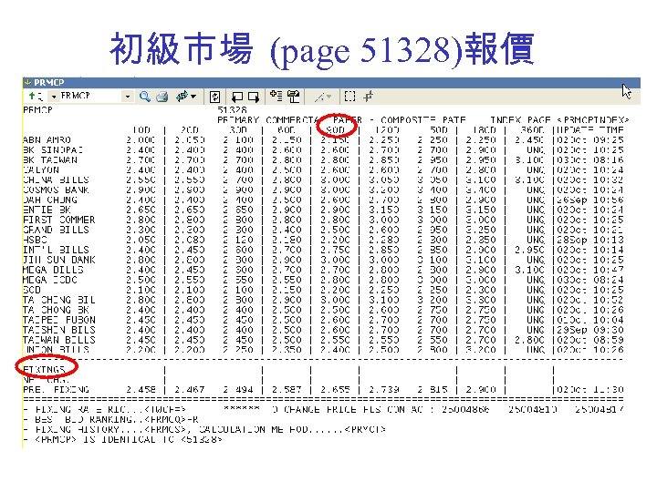Viewport: 657px width, 492px height.
Task: Select the SCB row name
Action: click(32, 290)
